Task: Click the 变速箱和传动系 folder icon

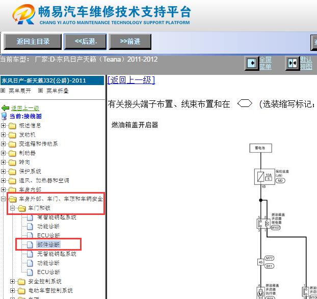Action: [12, 144]
